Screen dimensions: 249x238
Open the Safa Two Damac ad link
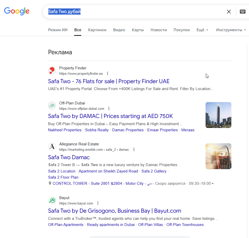pos(69,157)
